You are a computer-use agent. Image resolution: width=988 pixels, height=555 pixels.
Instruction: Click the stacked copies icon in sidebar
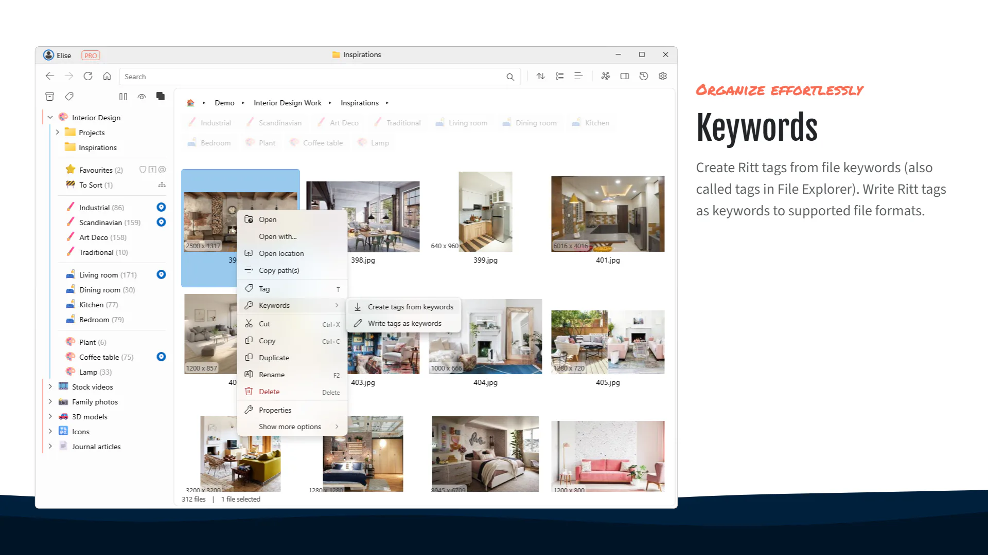161,96
